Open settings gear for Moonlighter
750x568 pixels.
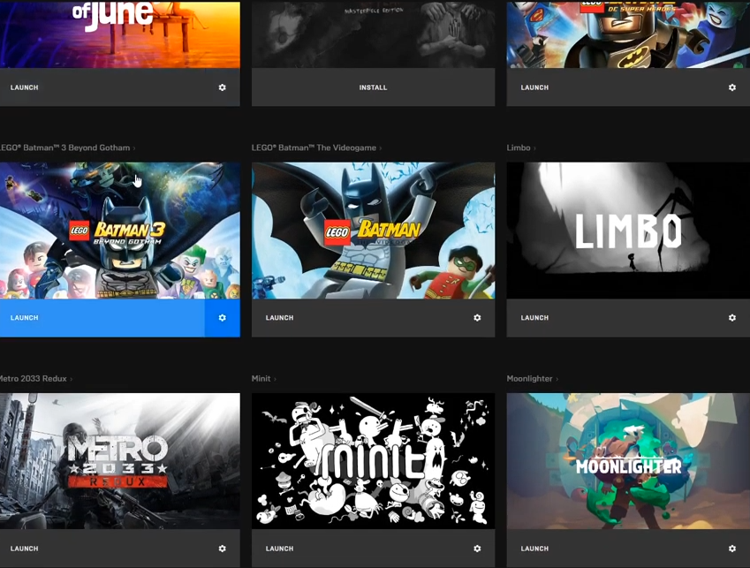coord(731,549)
